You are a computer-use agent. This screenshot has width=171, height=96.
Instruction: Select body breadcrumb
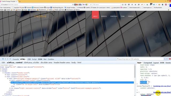73,62
